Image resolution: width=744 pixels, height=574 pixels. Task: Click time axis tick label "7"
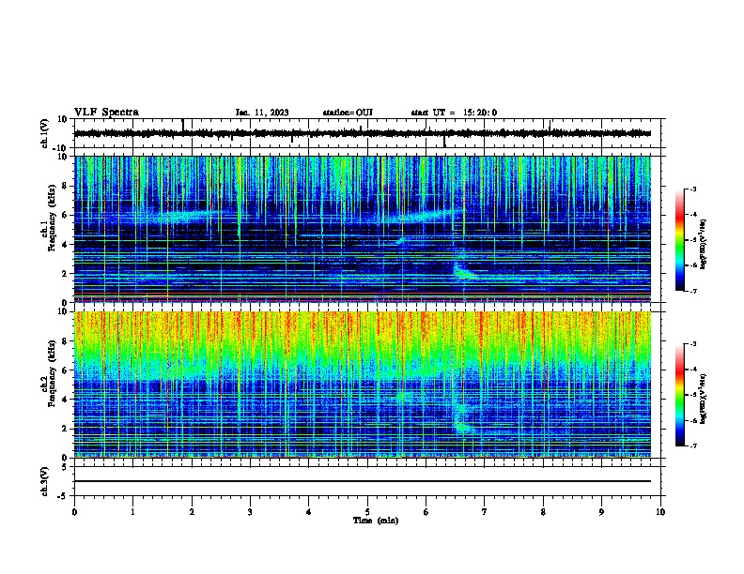[485, 512]
